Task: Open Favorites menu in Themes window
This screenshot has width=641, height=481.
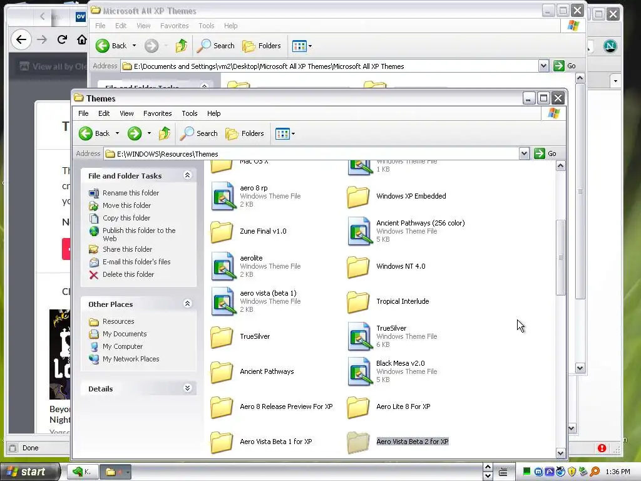Action: click(157, 113)
